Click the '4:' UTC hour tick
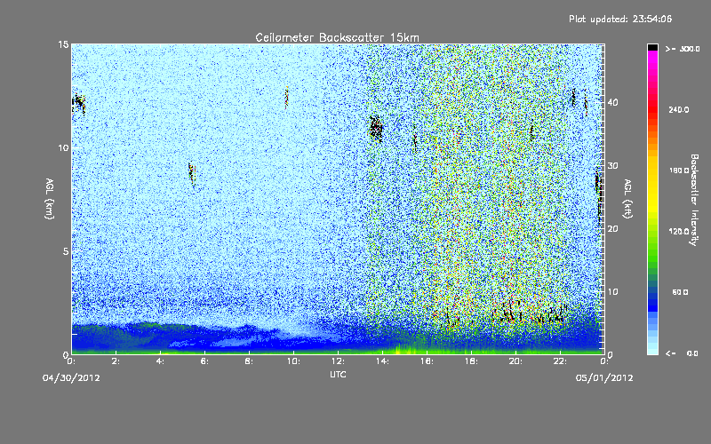The width and height of the screenshot is (711, 444). (x=160, y=361)
